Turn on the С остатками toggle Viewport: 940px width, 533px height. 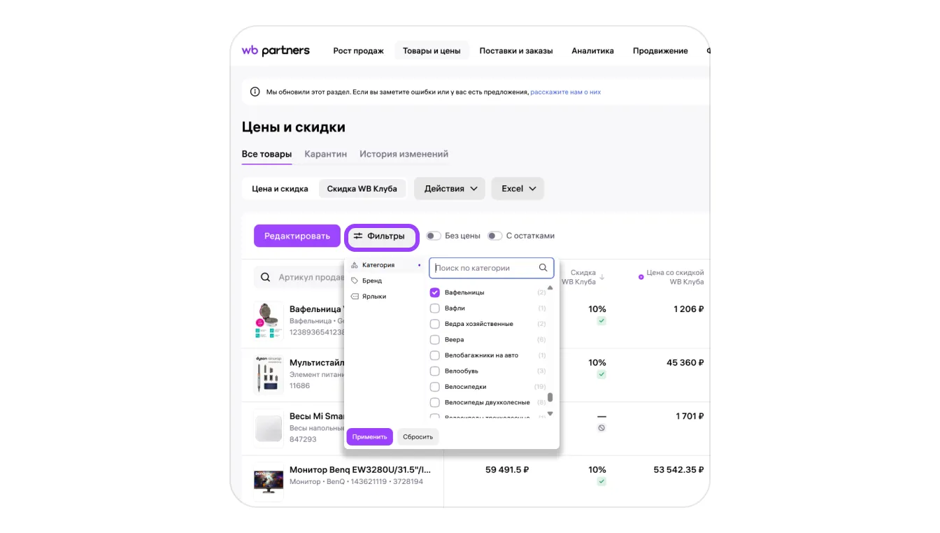[x=495, y=236]
